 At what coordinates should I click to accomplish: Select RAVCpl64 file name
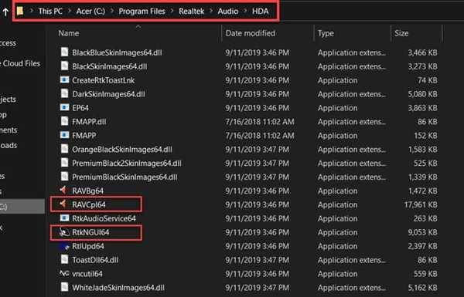(x=89, y=204)
